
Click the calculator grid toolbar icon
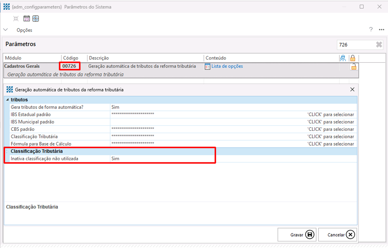36,19
